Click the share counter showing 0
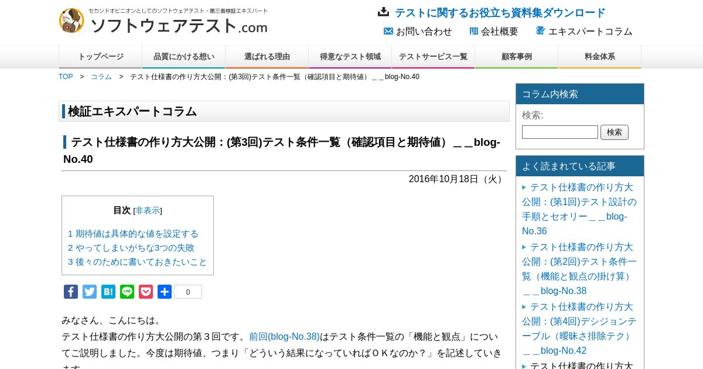This screenshot has height=369, width=703. [188, 292]
